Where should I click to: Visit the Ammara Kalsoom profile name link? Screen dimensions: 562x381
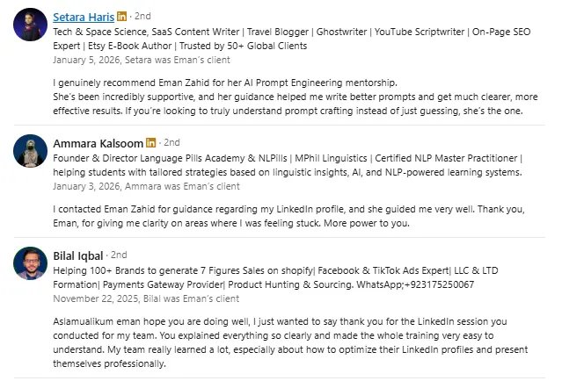click(x=98, y=142)
